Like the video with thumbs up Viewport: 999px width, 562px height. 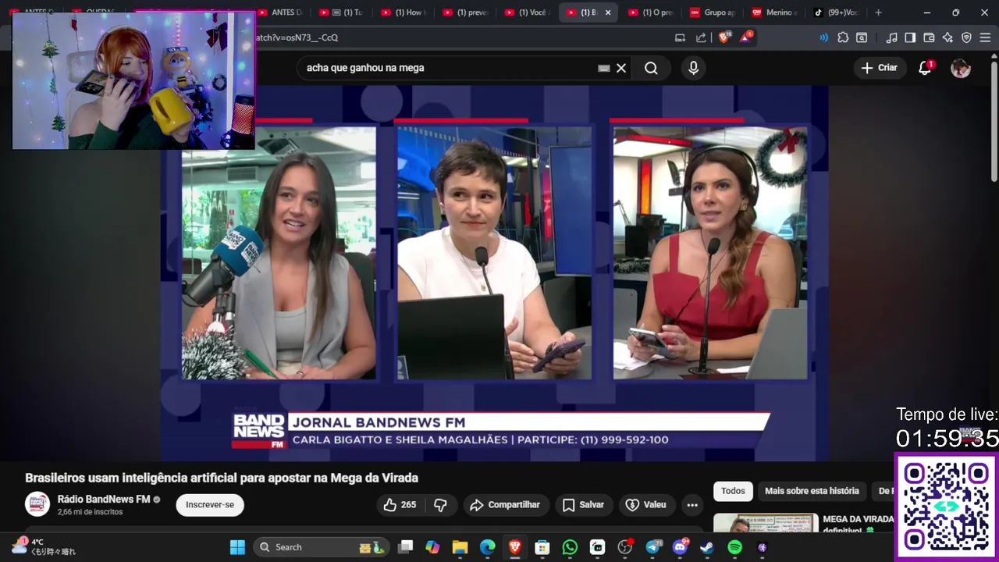click(400, 505)
